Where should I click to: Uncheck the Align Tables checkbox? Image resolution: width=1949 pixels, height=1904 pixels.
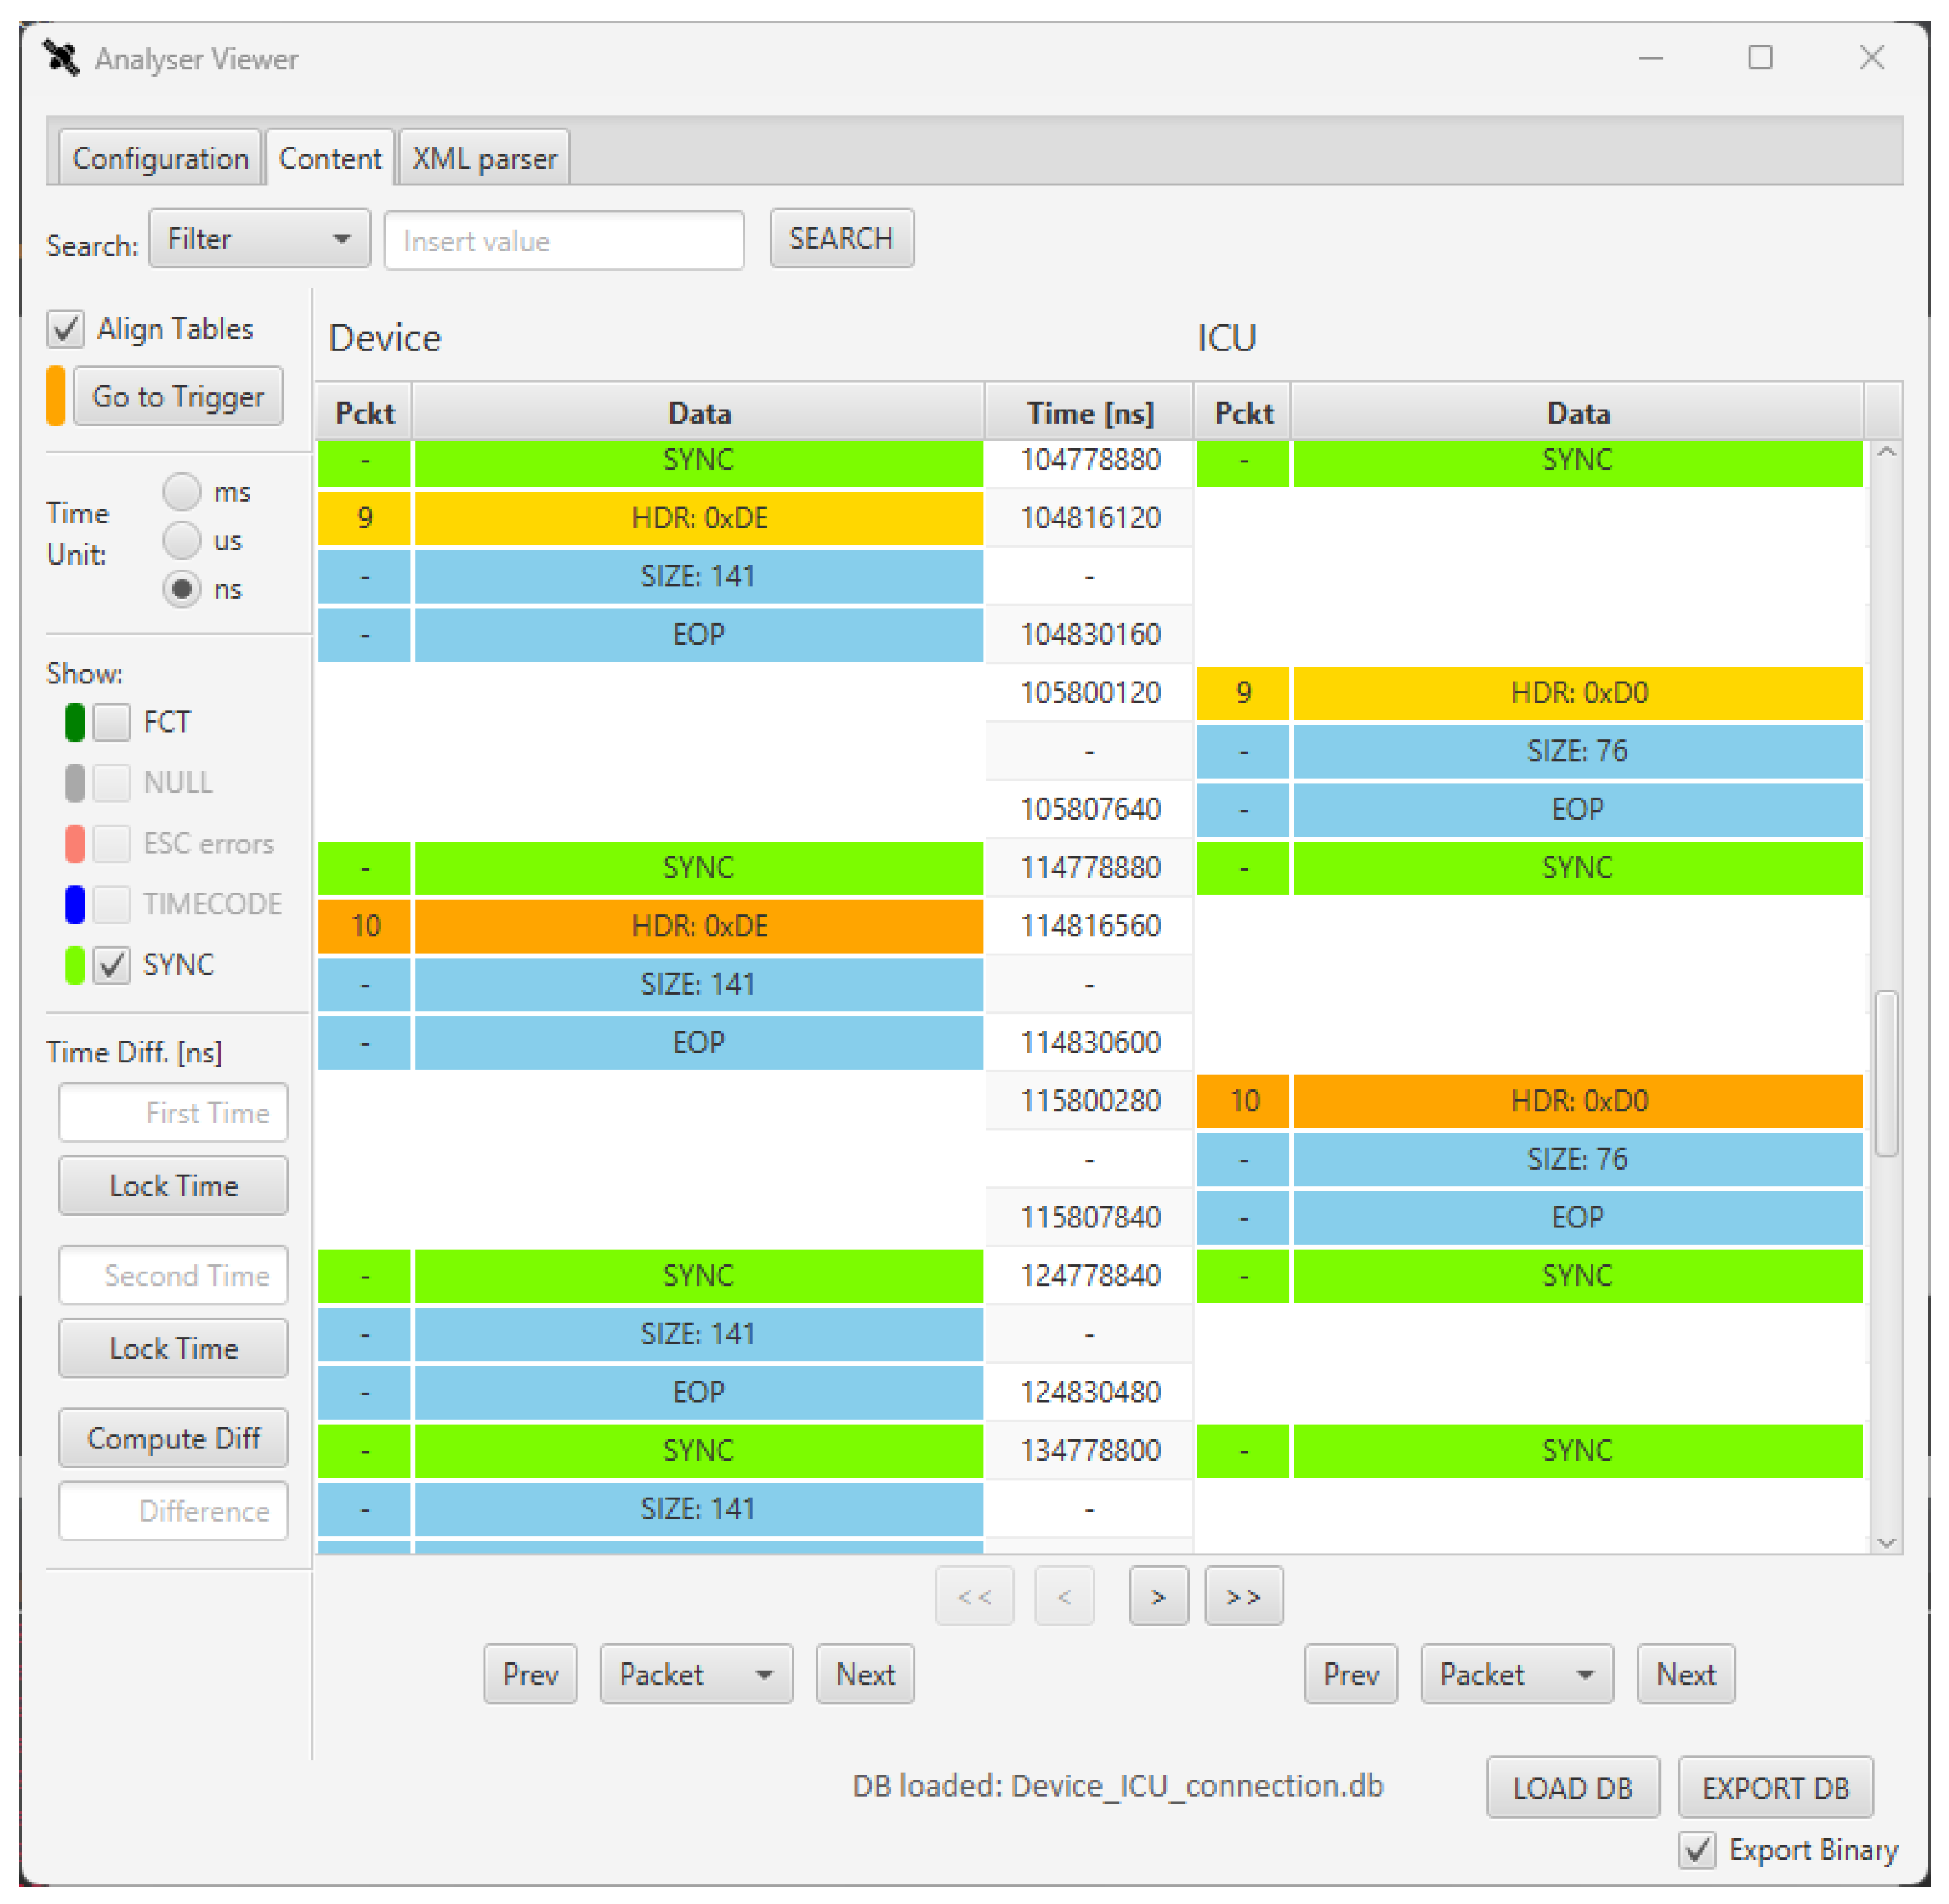tap(66, 329)
